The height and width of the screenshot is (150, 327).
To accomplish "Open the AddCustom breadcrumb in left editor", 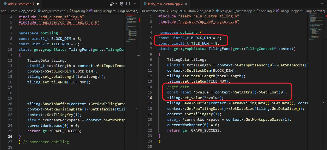I will pyautogui.click(x=9, y=11).
